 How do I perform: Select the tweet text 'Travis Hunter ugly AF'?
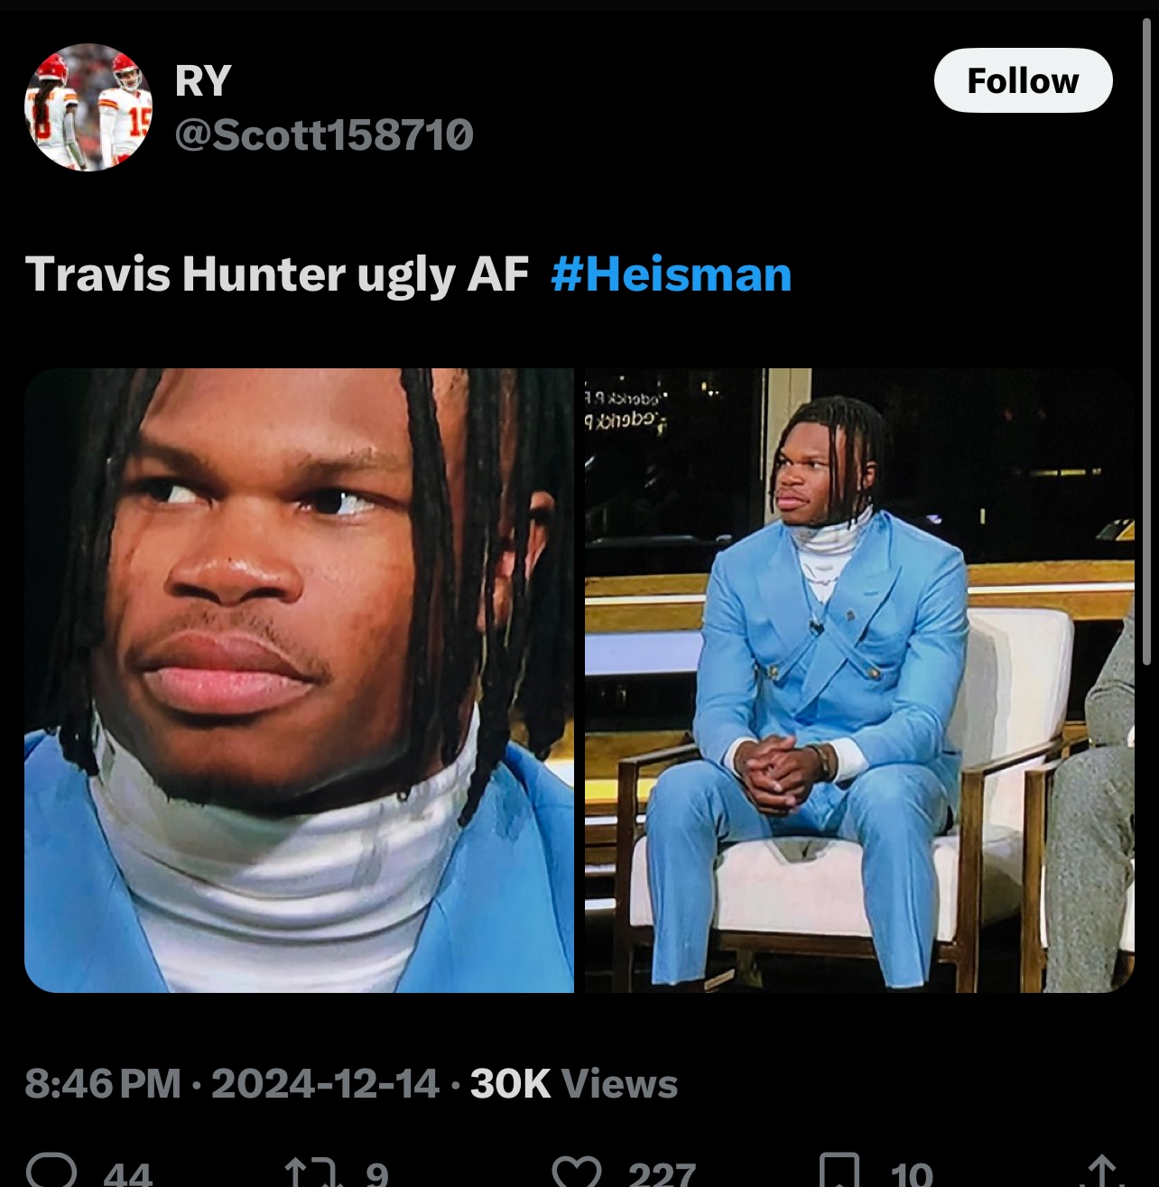click(x=276, y=274)
